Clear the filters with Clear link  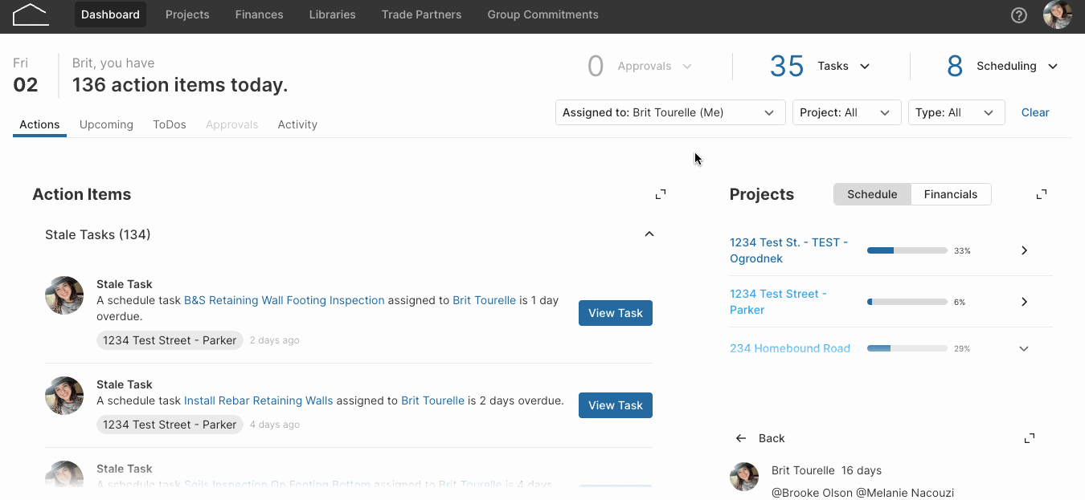click(1035, 112)
